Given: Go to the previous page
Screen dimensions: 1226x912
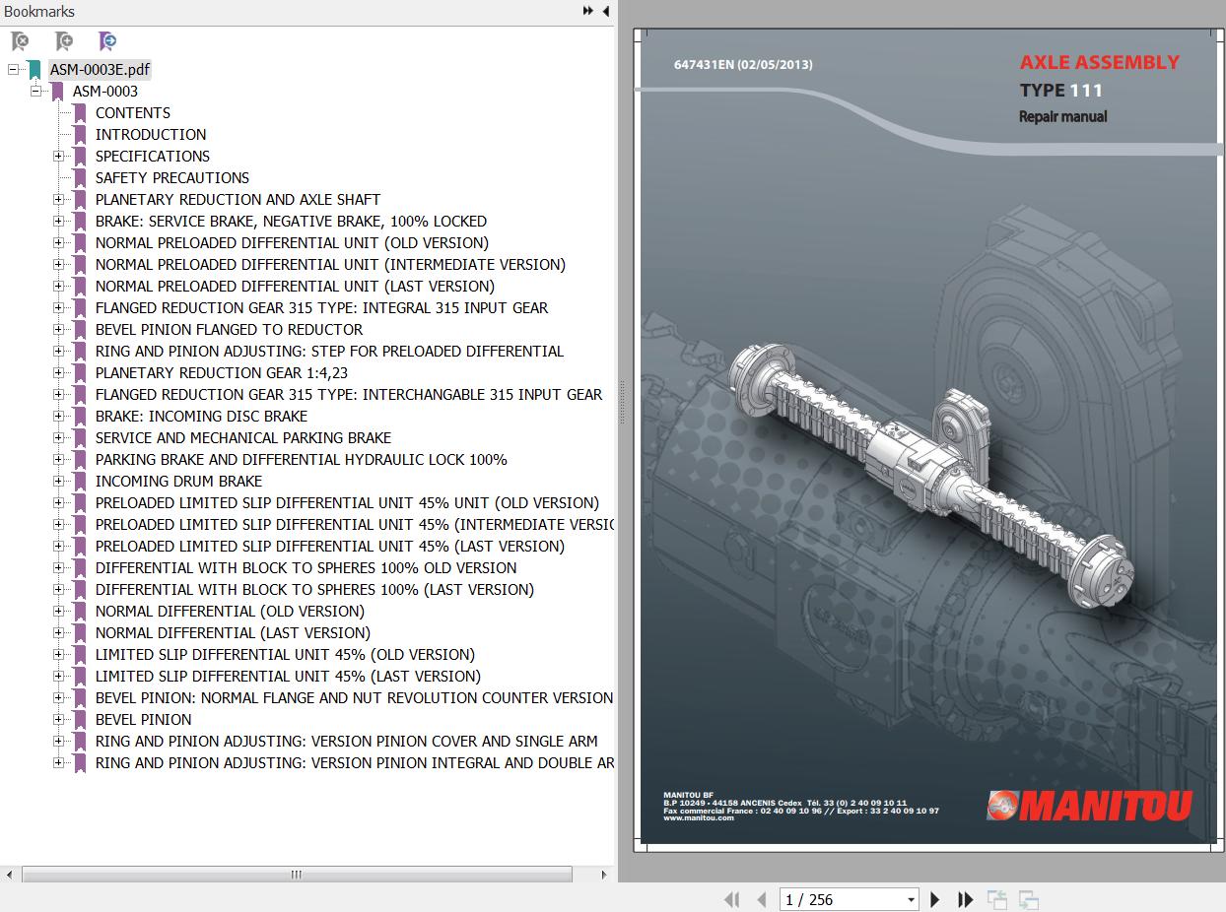Looking at the screenshot, I should tap(761, 899).
